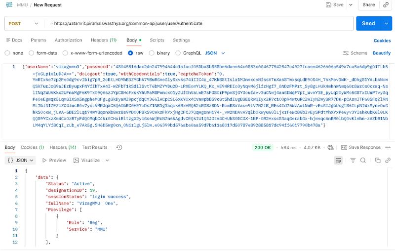Screen dimensions: 395x251
Task: Search within the response body
Action: [x=363, y=160]
